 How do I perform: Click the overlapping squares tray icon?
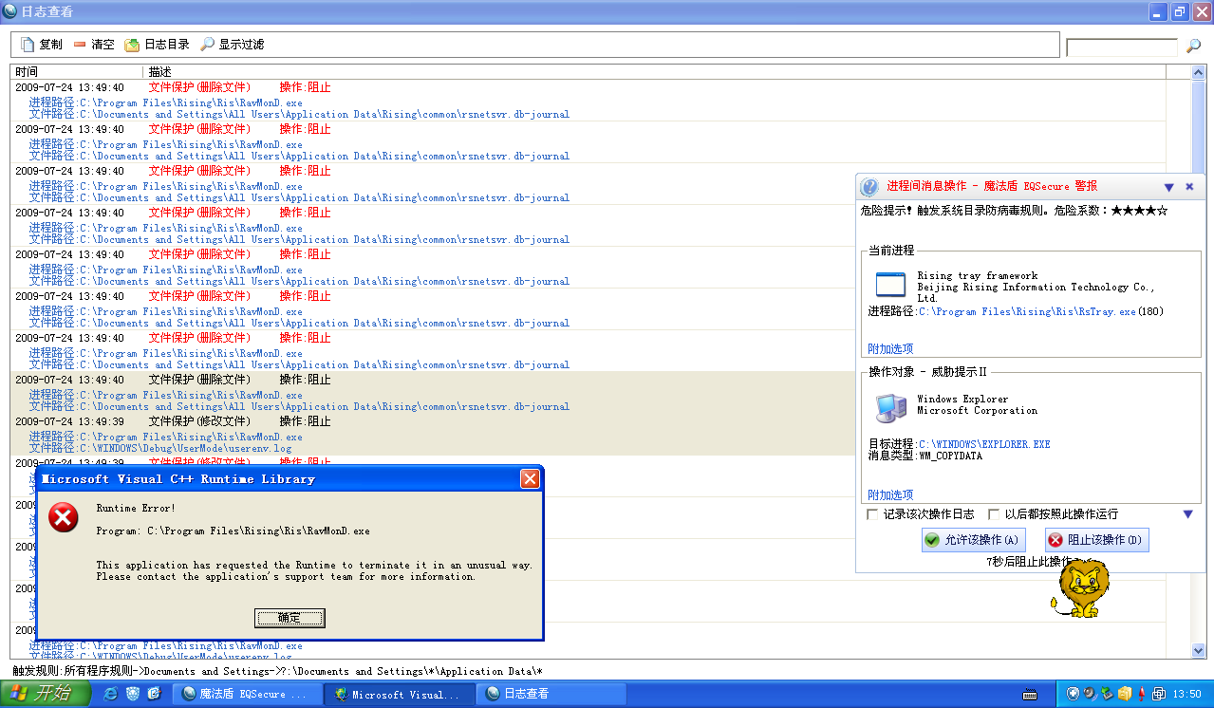pos(1157,694)
